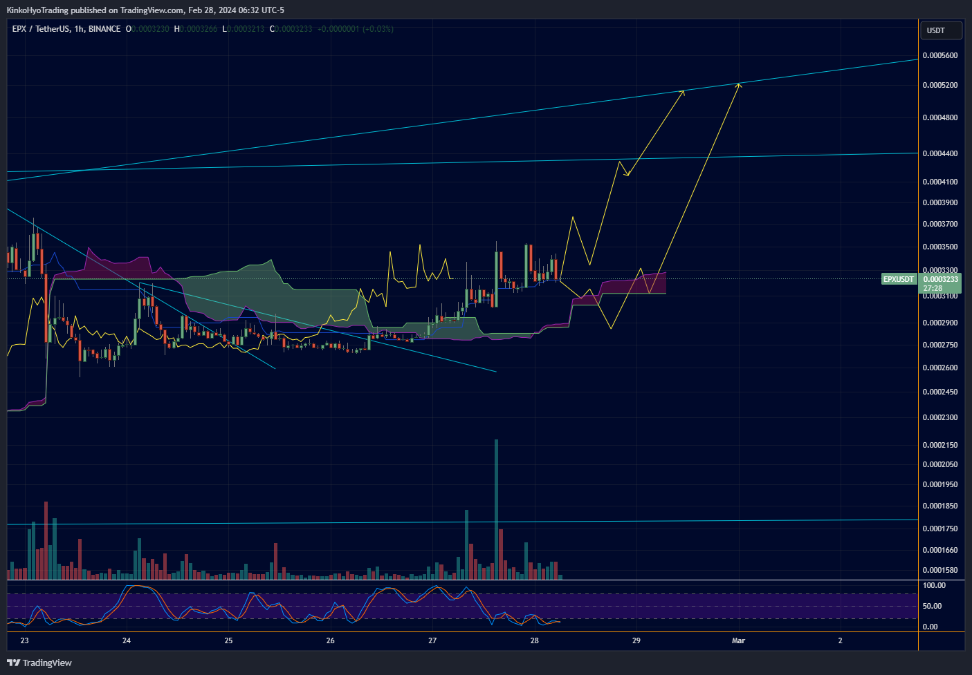The width and height of the screenshot is (972, 675).
Task: Click the current price 0.0003233 tag
Action: [940, 279]
